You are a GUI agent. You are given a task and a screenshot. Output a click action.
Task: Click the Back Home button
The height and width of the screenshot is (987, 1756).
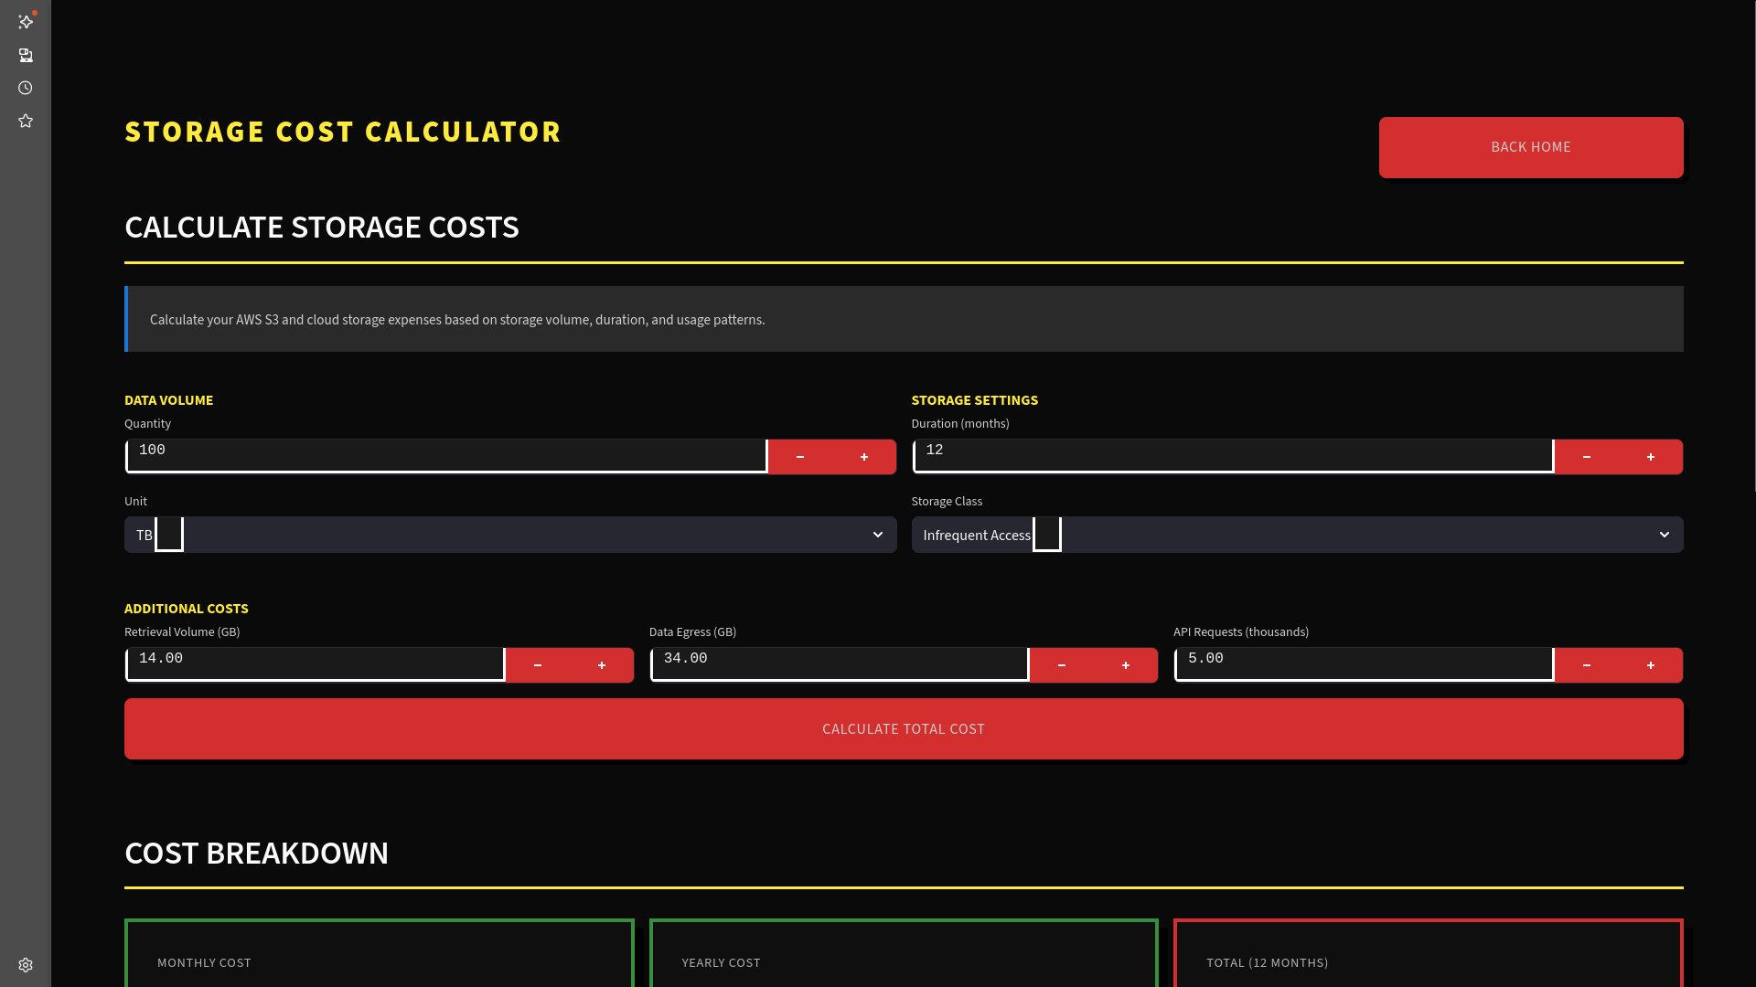(x=1530, y=147)
